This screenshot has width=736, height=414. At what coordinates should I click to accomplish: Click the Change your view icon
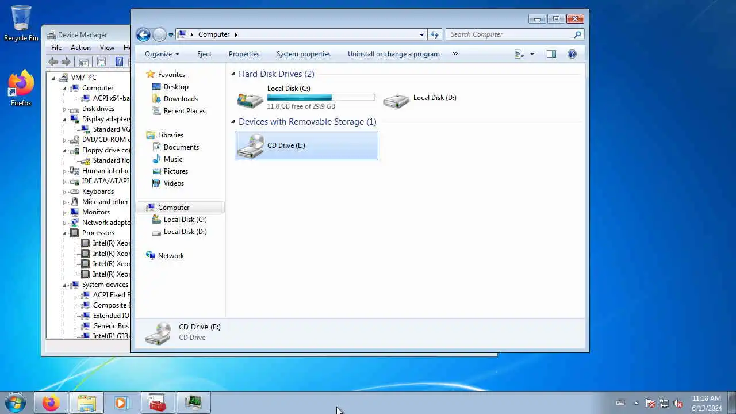click(x=520, y=54)
